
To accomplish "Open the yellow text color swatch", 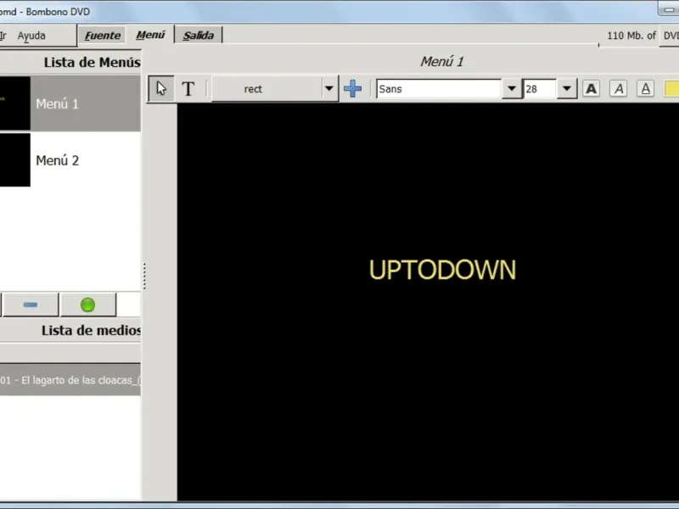I will coord(671,89).
